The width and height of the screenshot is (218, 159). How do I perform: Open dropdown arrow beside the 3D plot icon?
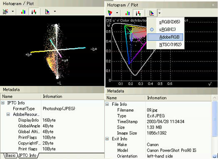pos(13,11)
